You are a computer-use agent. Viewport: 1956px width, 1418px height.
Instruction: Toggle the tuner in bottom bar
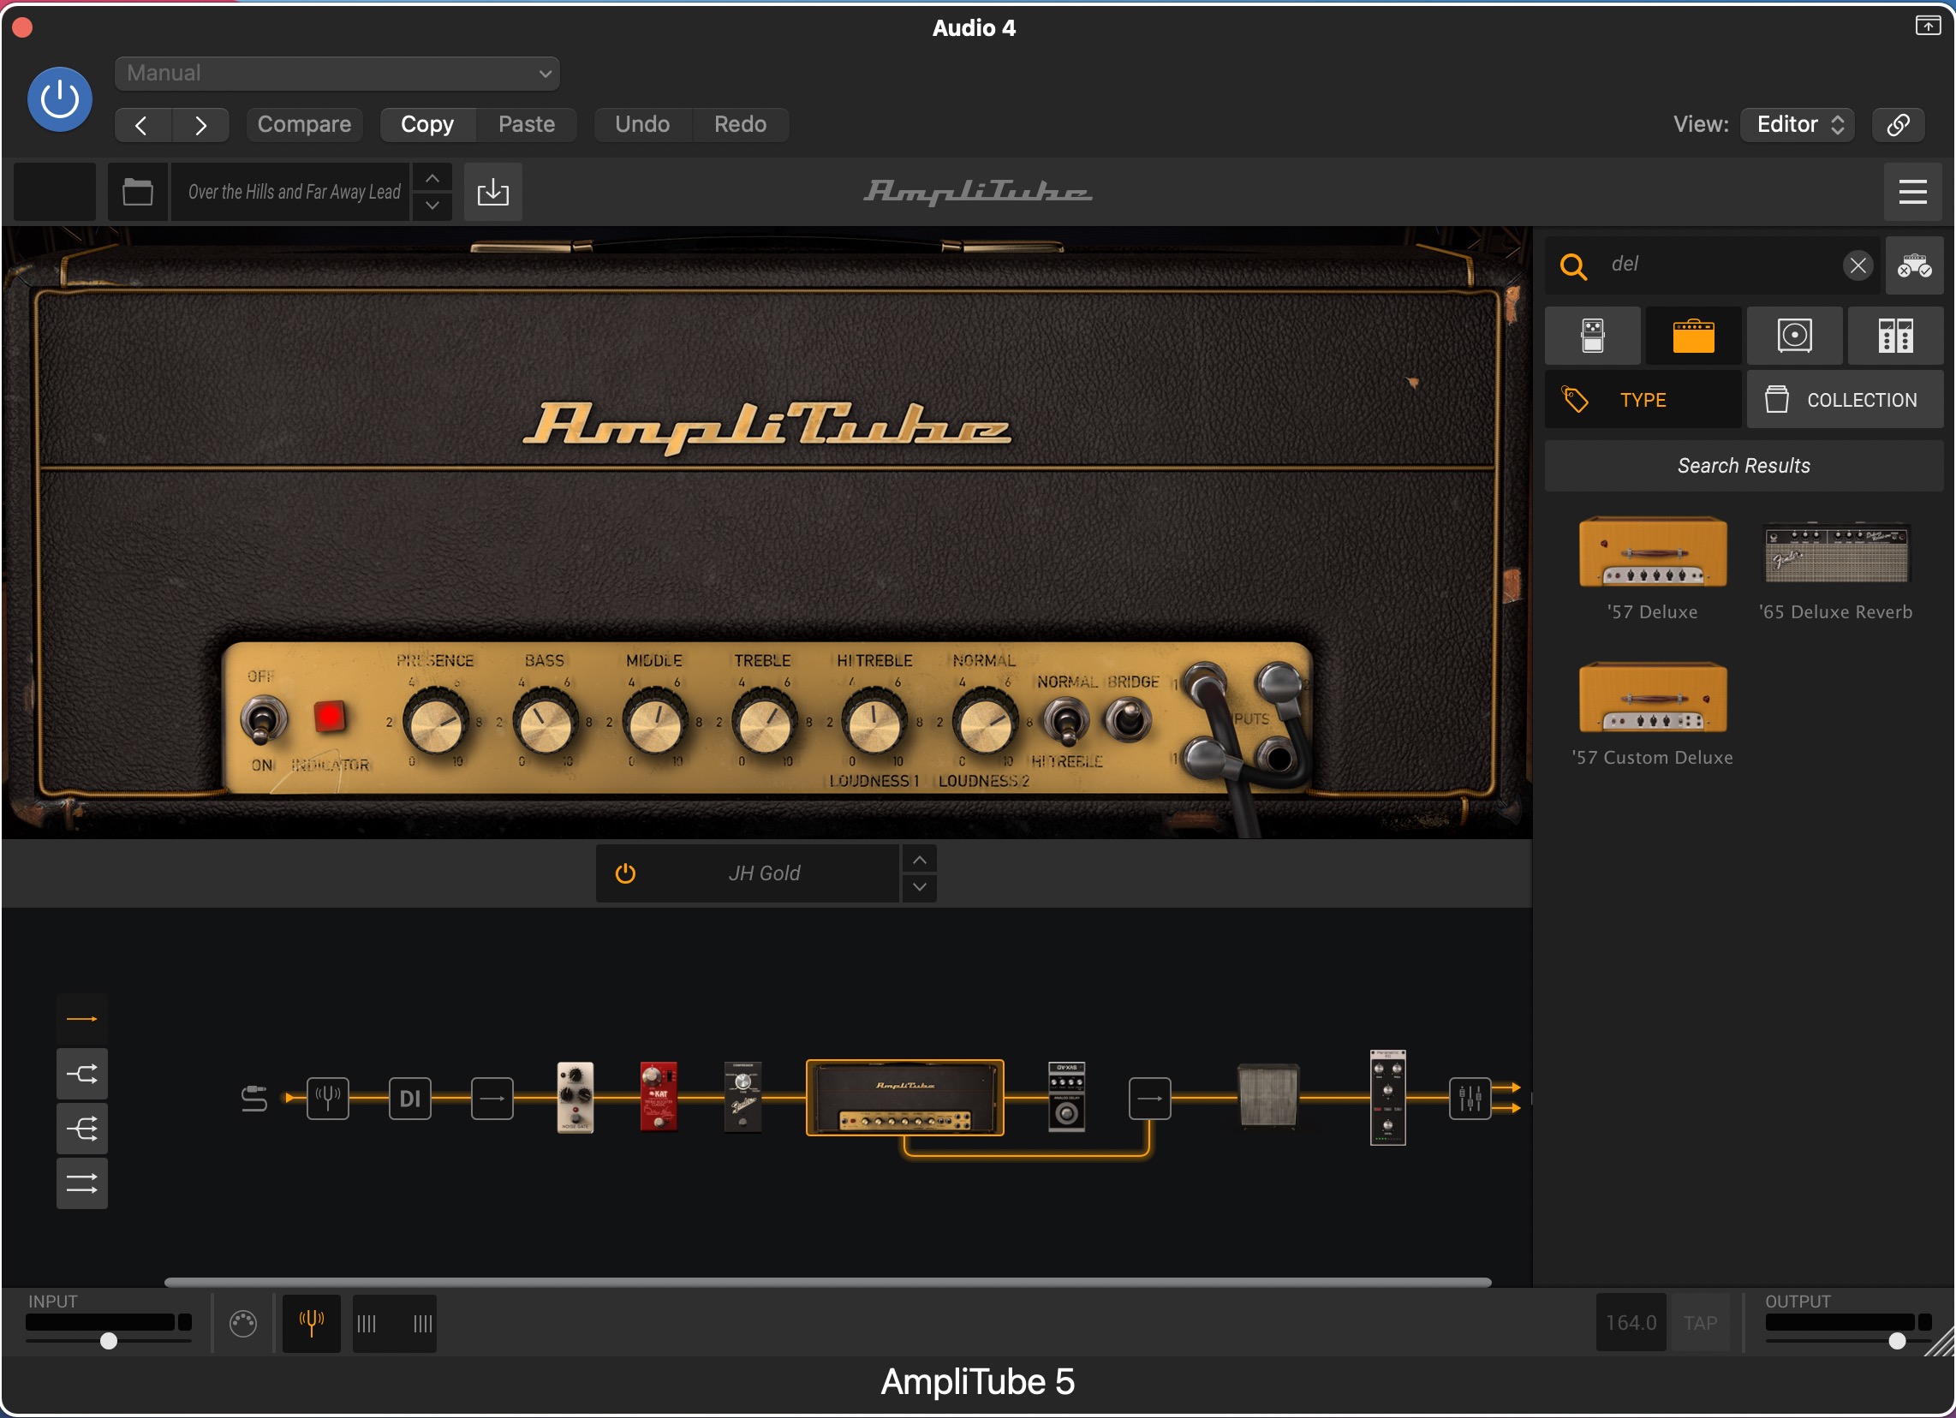point(312,1323)
